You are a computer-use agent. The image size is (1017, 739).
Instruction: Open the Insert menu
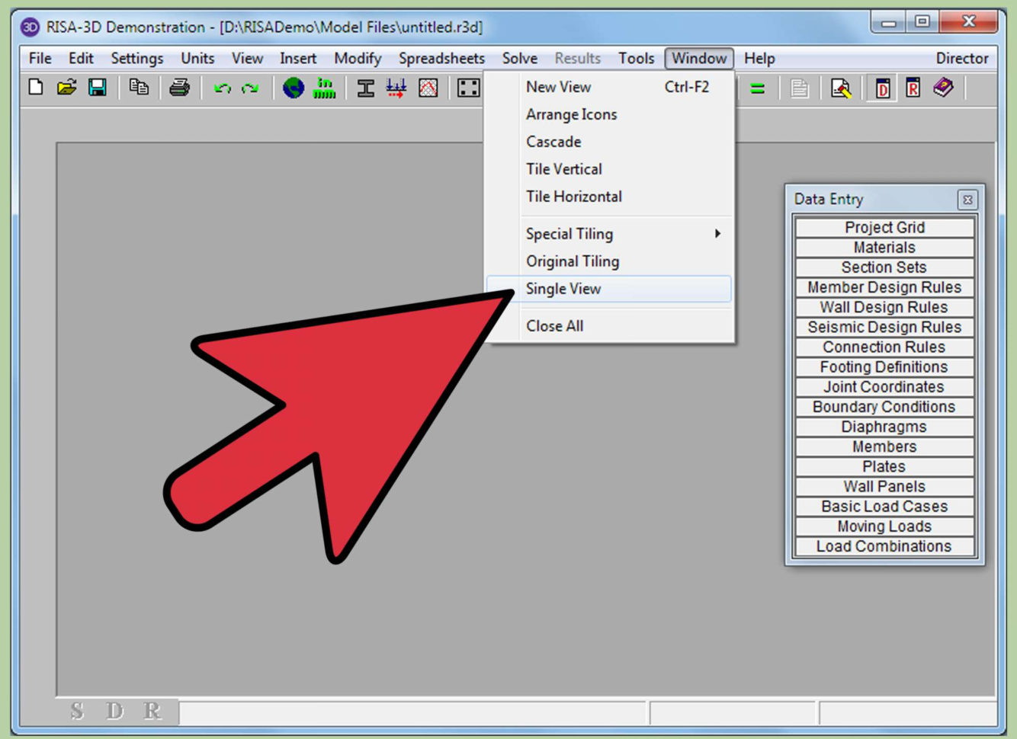click(x=298, y=58)
